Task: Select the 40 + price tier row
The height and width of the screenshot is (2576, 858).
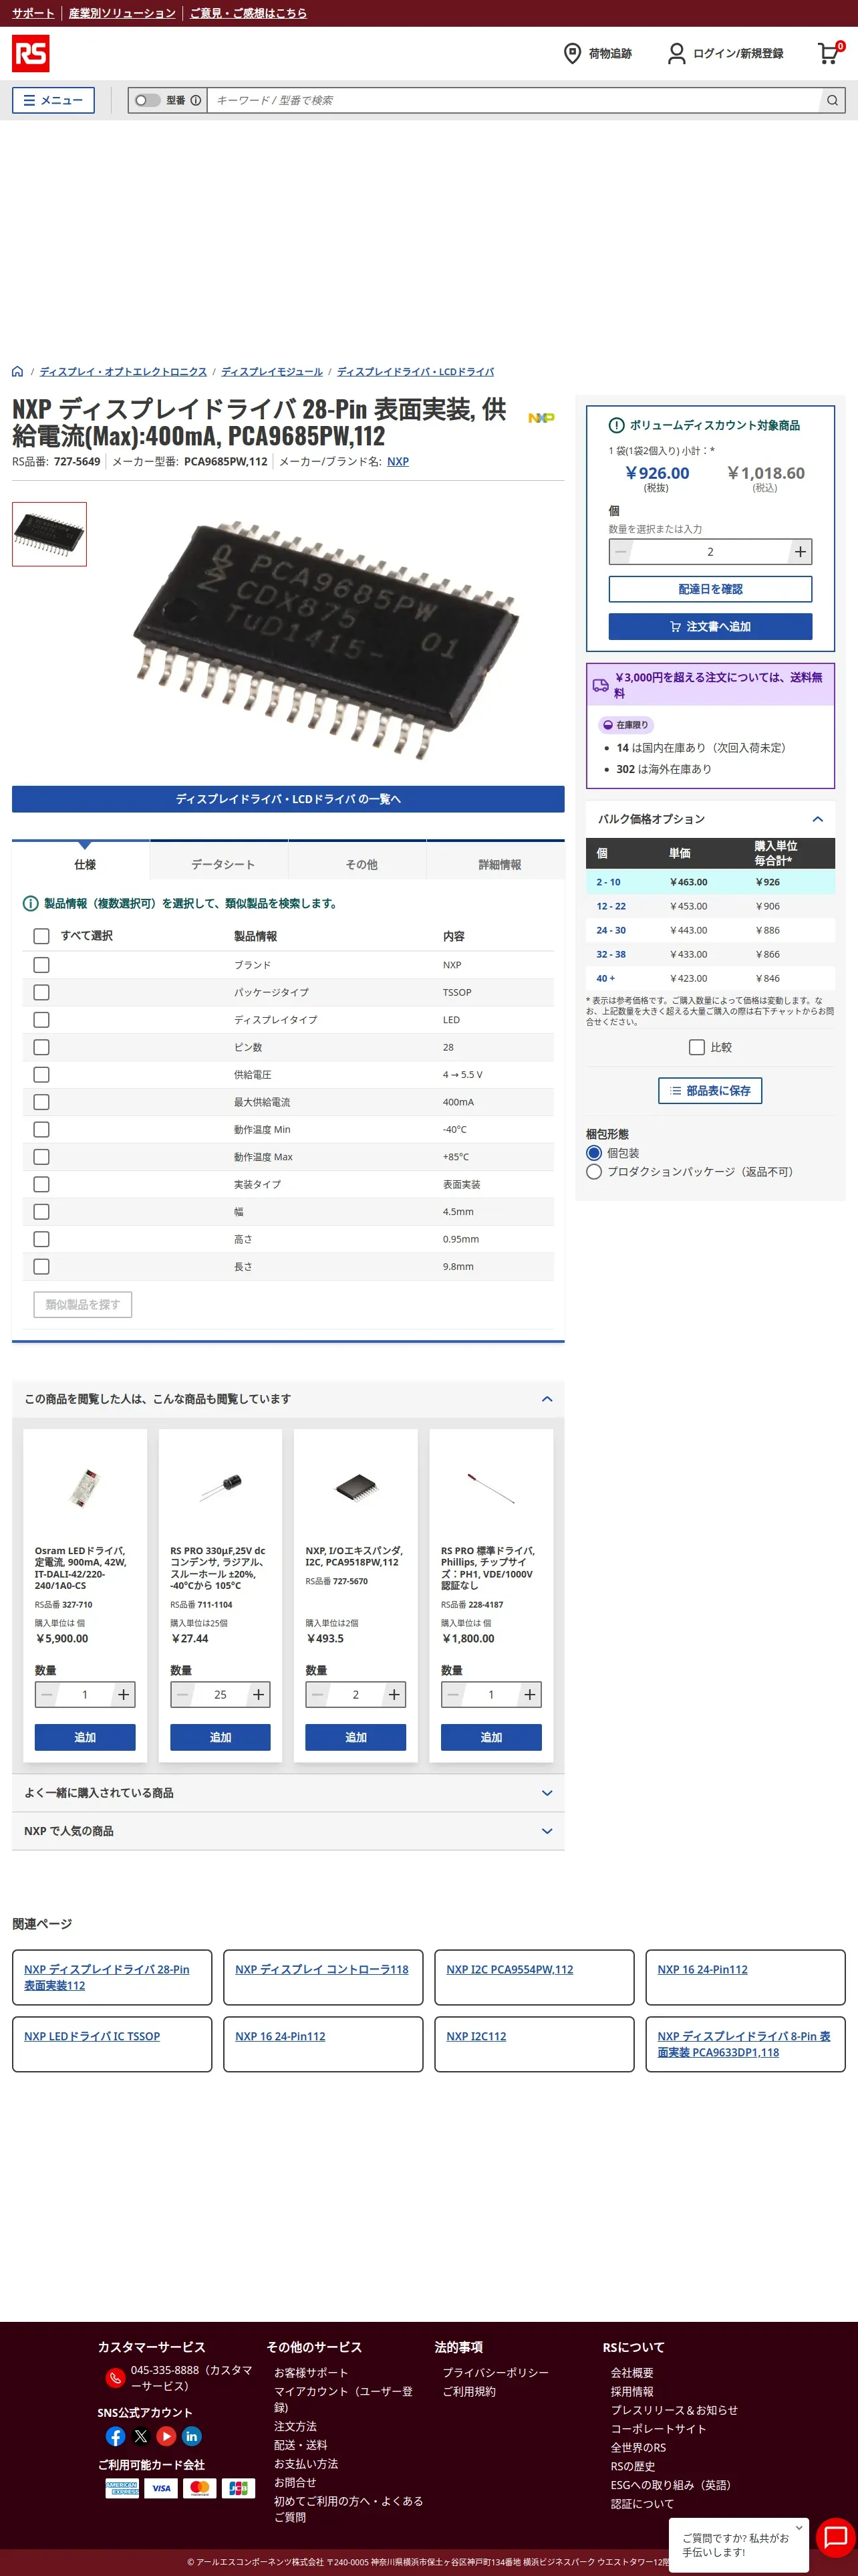Action: [x=710, y=978]
